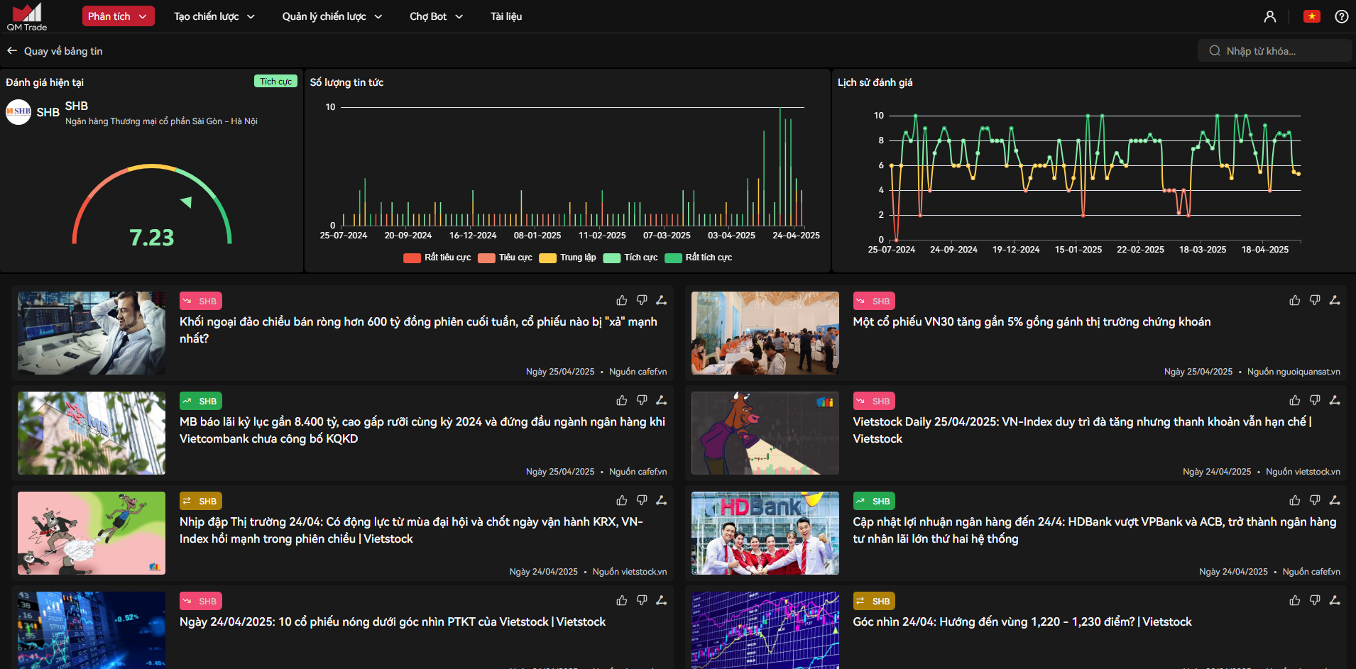Toggle Rất tích cực legend series

pyautogui.click(x=698, y=258)
